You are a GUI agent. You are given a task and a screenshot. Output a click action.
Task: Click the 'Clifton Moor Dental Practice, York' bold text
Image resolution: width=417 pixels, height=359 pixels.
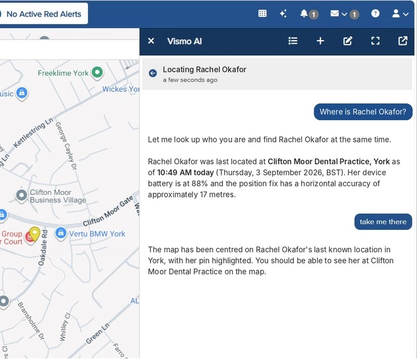[x=328, y=162]
